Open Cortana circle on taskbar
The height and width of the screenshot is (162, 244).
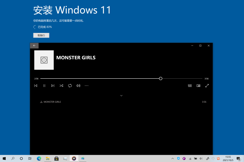(21, 158)
